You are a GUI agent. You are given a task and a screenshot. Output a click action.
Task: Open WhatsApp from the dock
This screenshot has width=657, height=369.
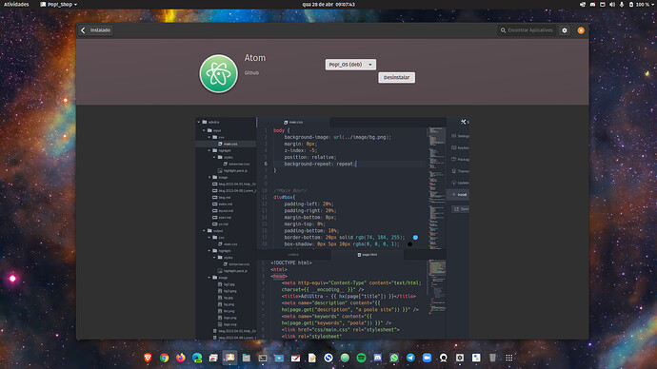(x=394, y=358)
